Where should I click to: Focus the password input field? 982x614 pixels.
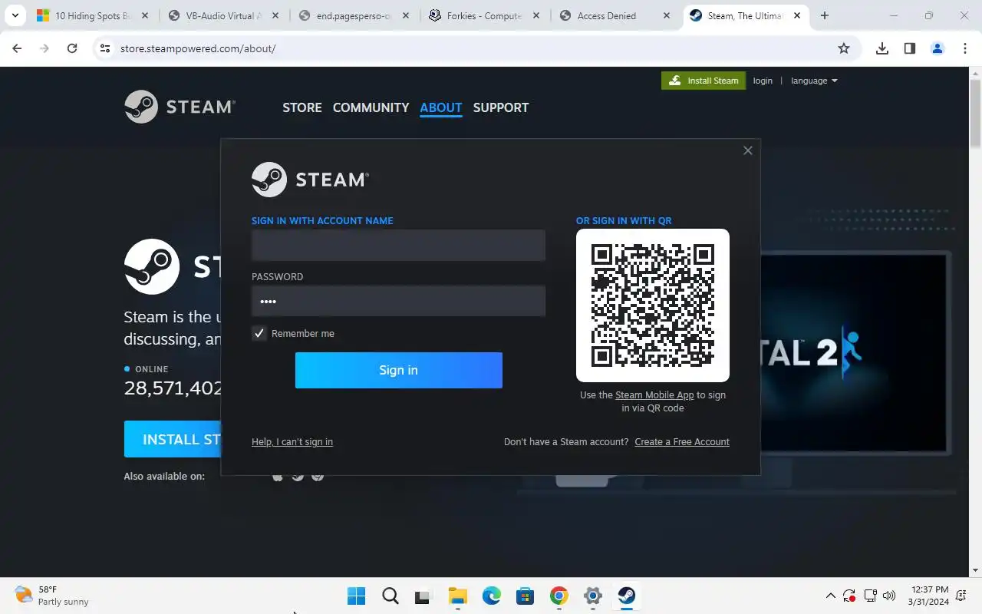[398, 301]
